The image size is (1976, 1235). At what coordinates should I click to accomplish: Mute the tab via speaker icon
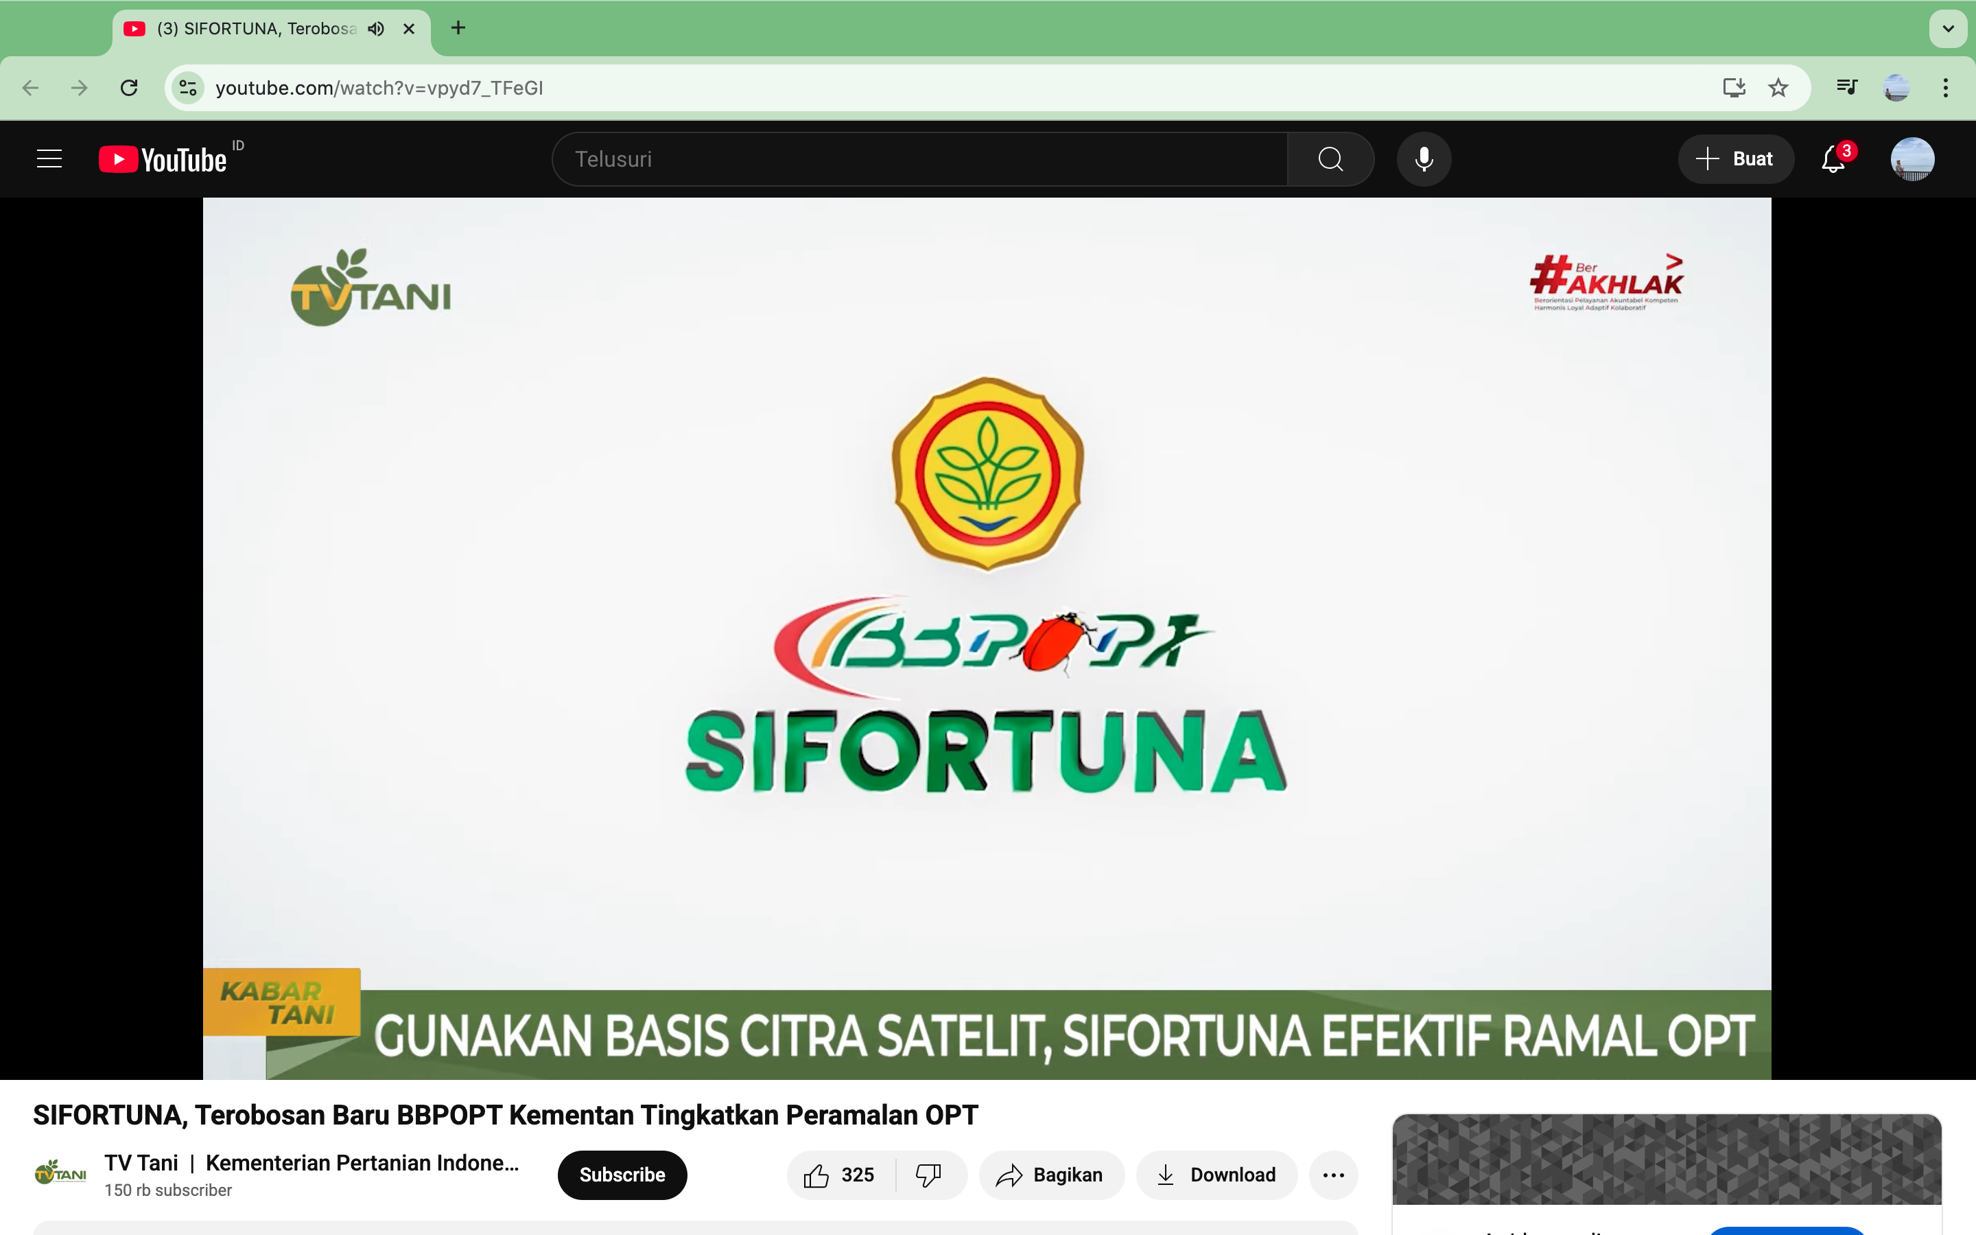[377, 29]
